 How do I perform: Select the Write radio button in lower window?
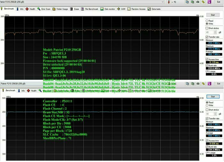(x=207, y=105)
